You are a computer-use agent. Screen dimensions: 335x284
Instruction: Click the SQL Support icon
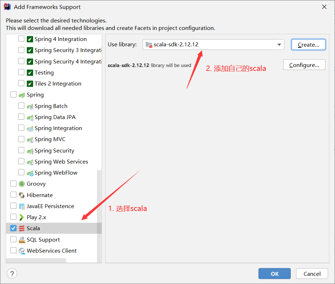(22, 240)
